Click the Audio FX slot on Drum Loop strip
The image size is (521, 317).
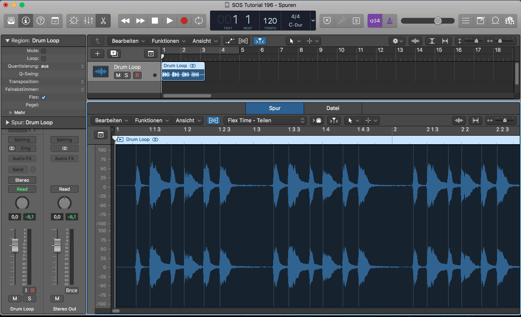(22, 158)
